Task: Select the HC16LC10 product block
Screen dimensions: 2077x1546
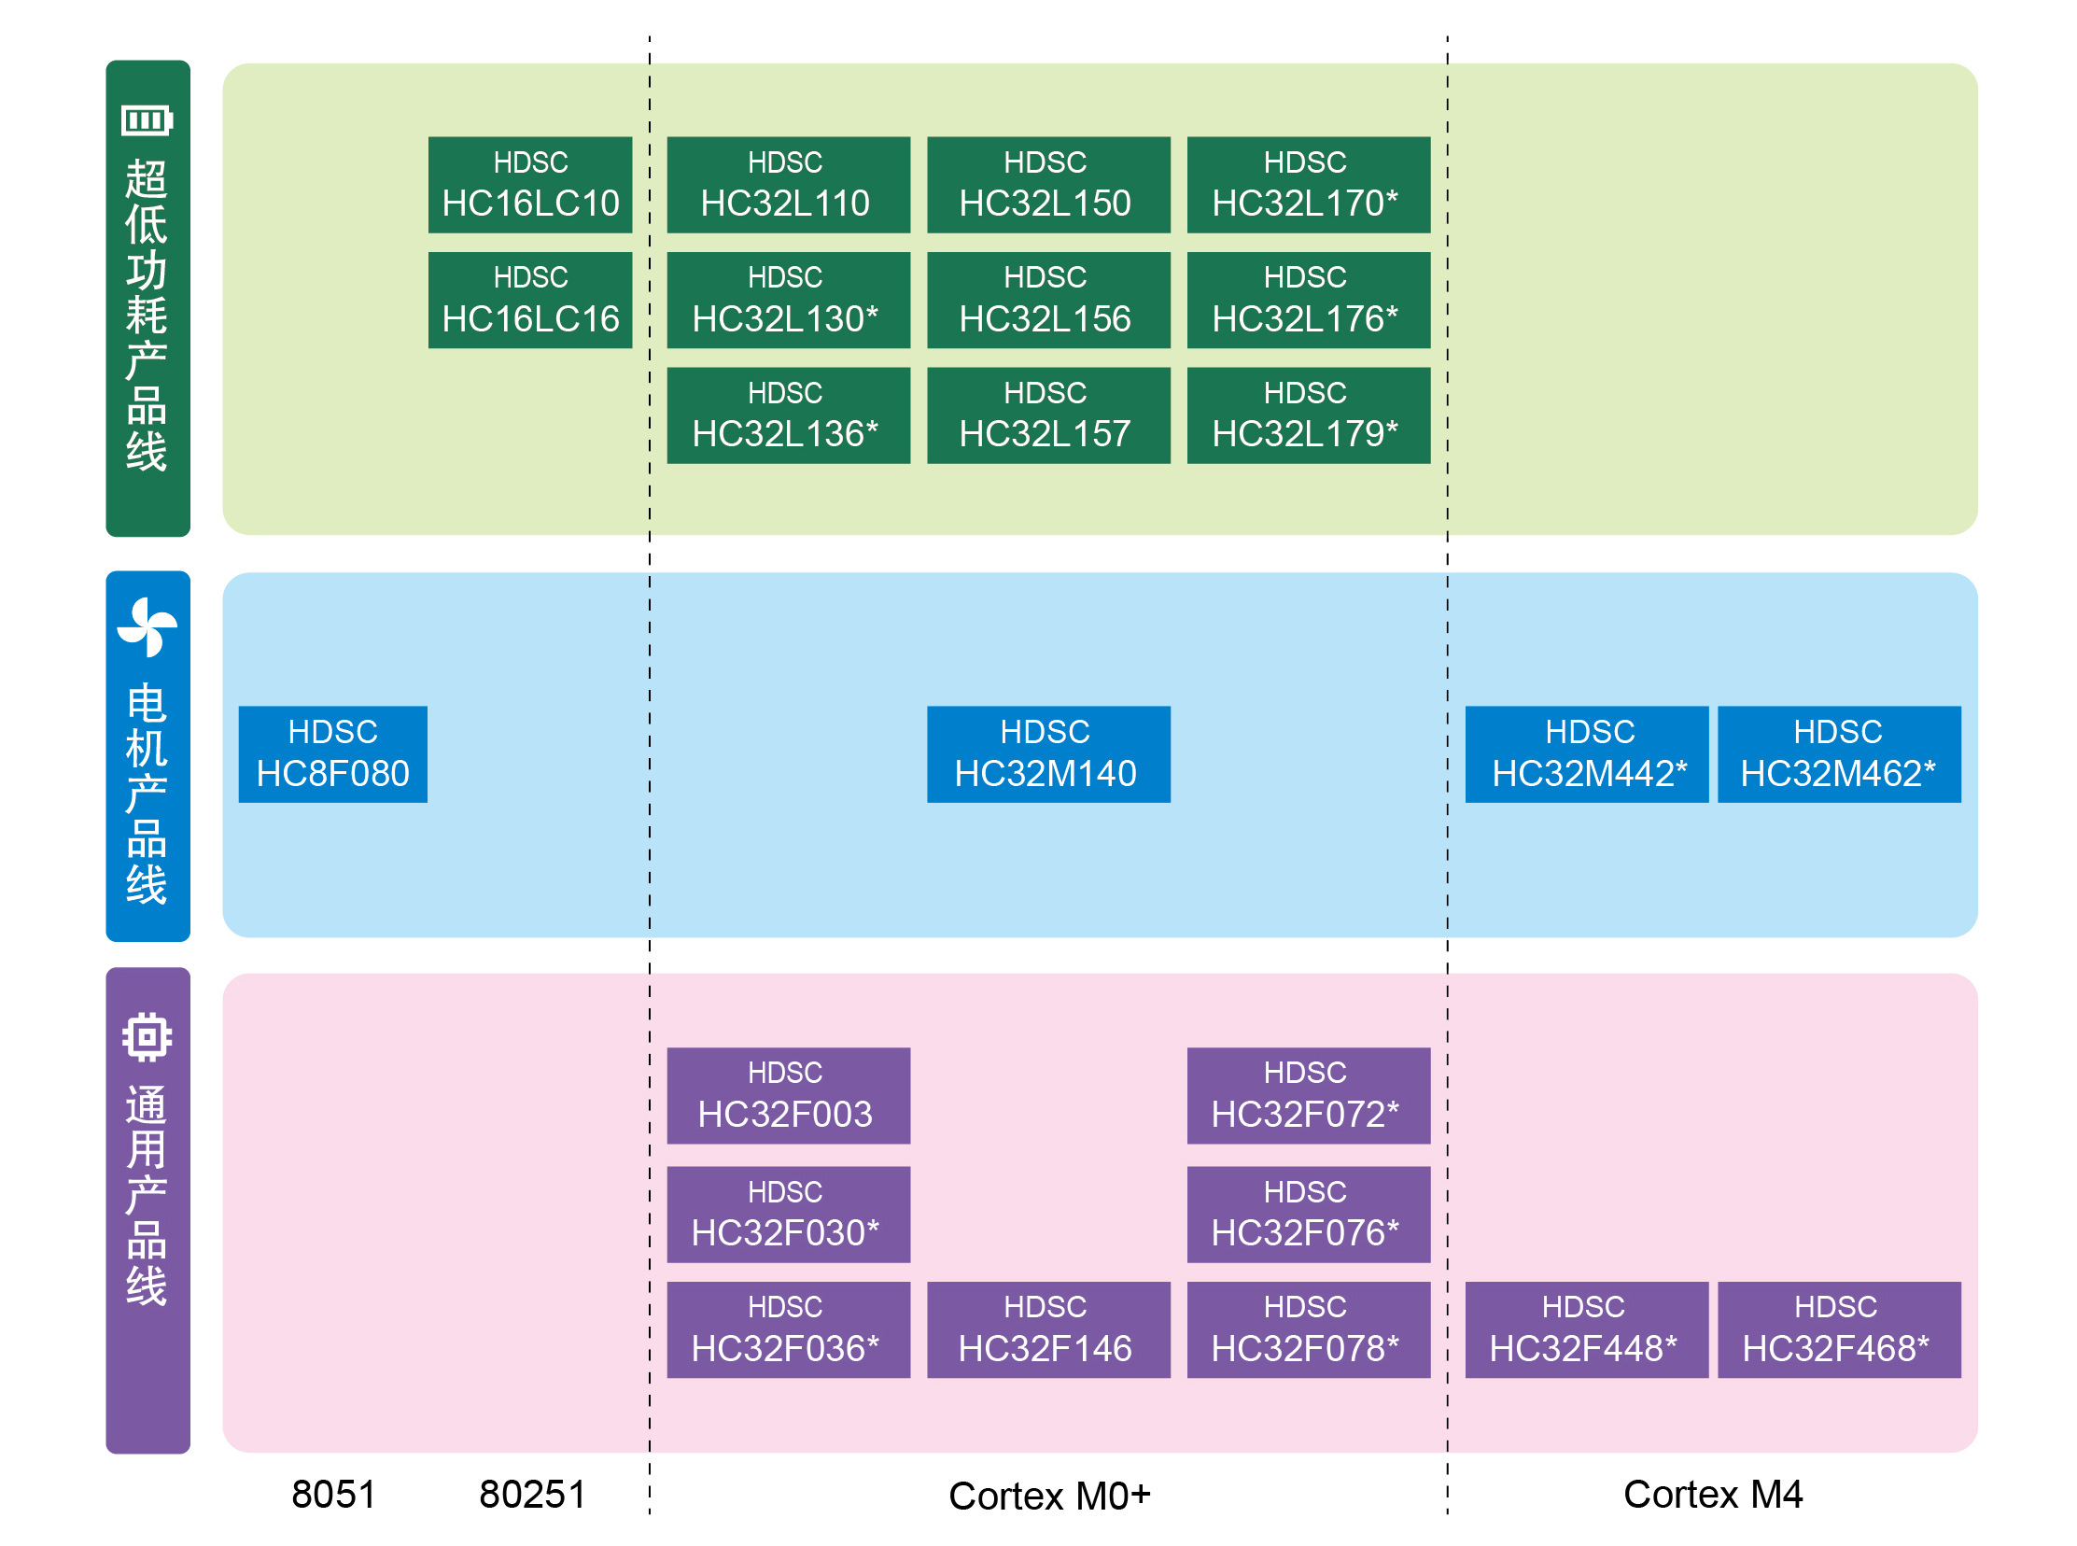Action: point(530,184)
